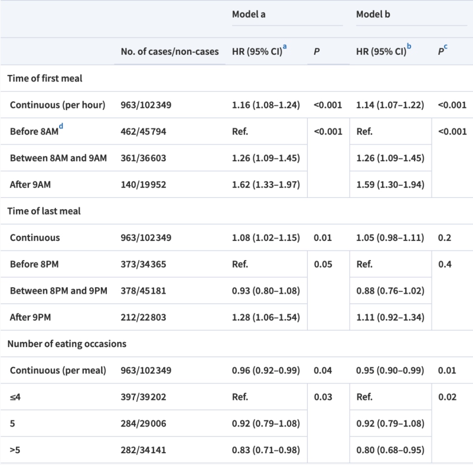Viewport: 473px width, 465px height.
Task: Click the 1.62 (1.33–1.97) hazard ratio cell
Action: point(266,184)
